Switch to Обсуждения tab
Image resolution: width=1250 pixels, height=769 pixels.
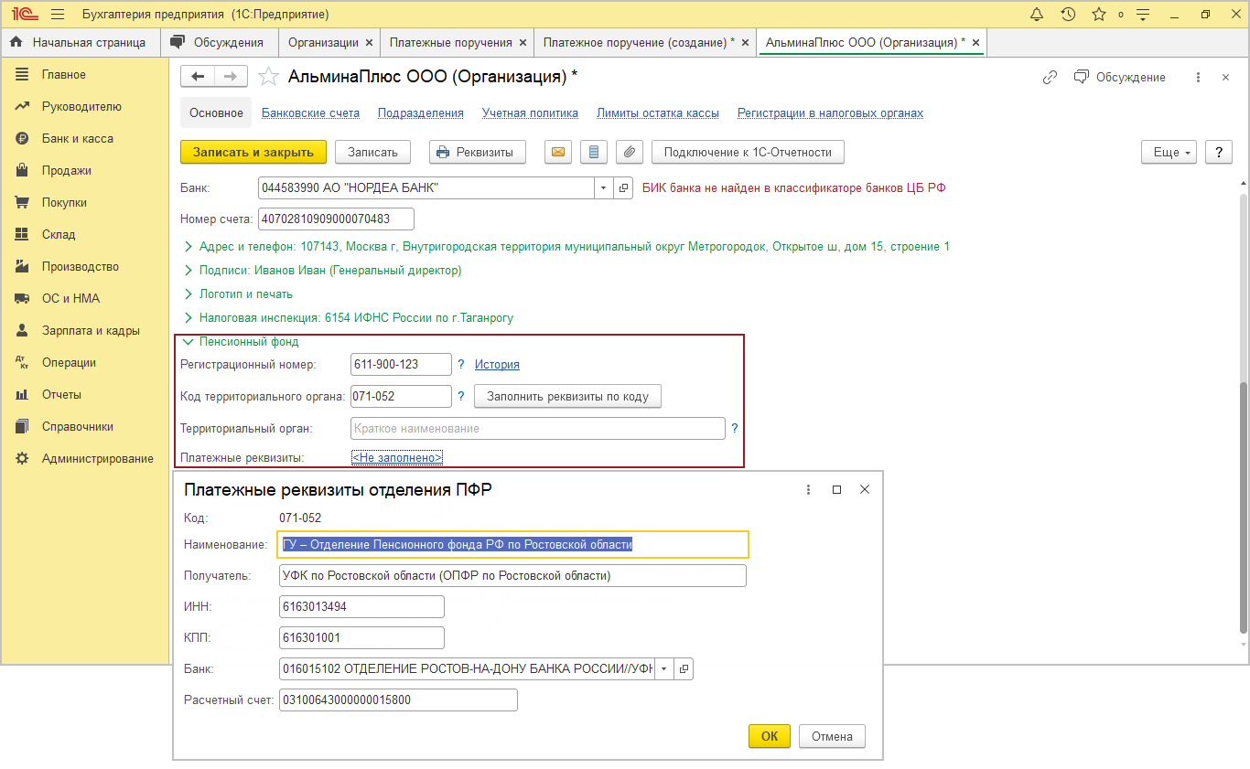pos(219,43)
